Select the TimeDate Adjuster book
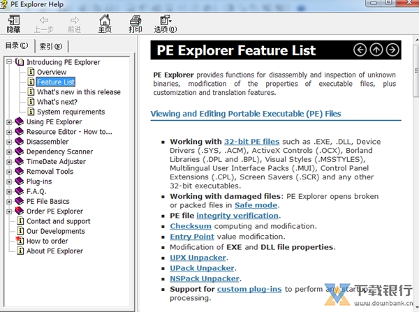The image size is (419, 312). point(56,161)
